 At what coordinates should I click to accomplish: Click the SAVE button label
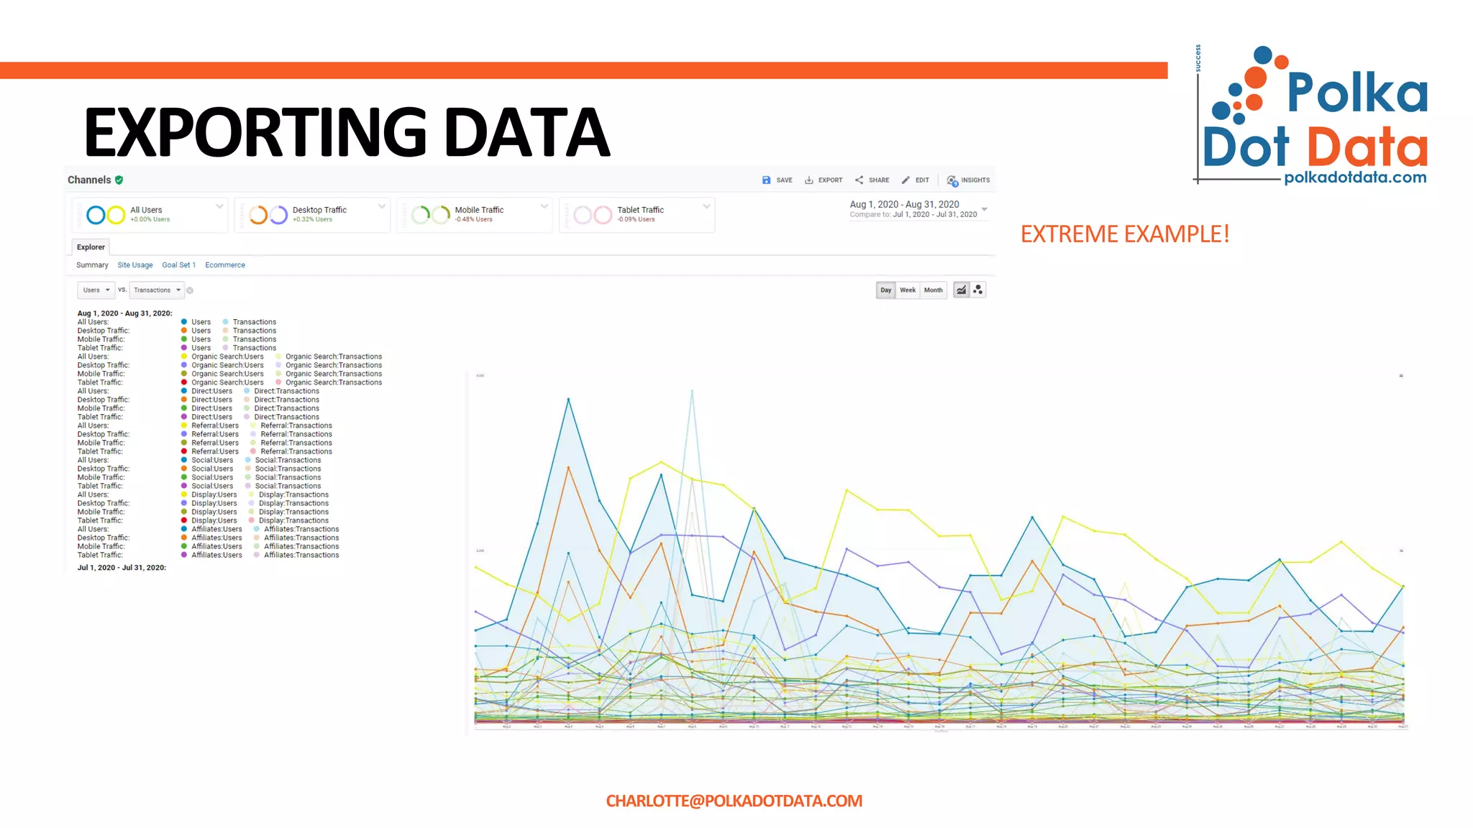[785, 180]
